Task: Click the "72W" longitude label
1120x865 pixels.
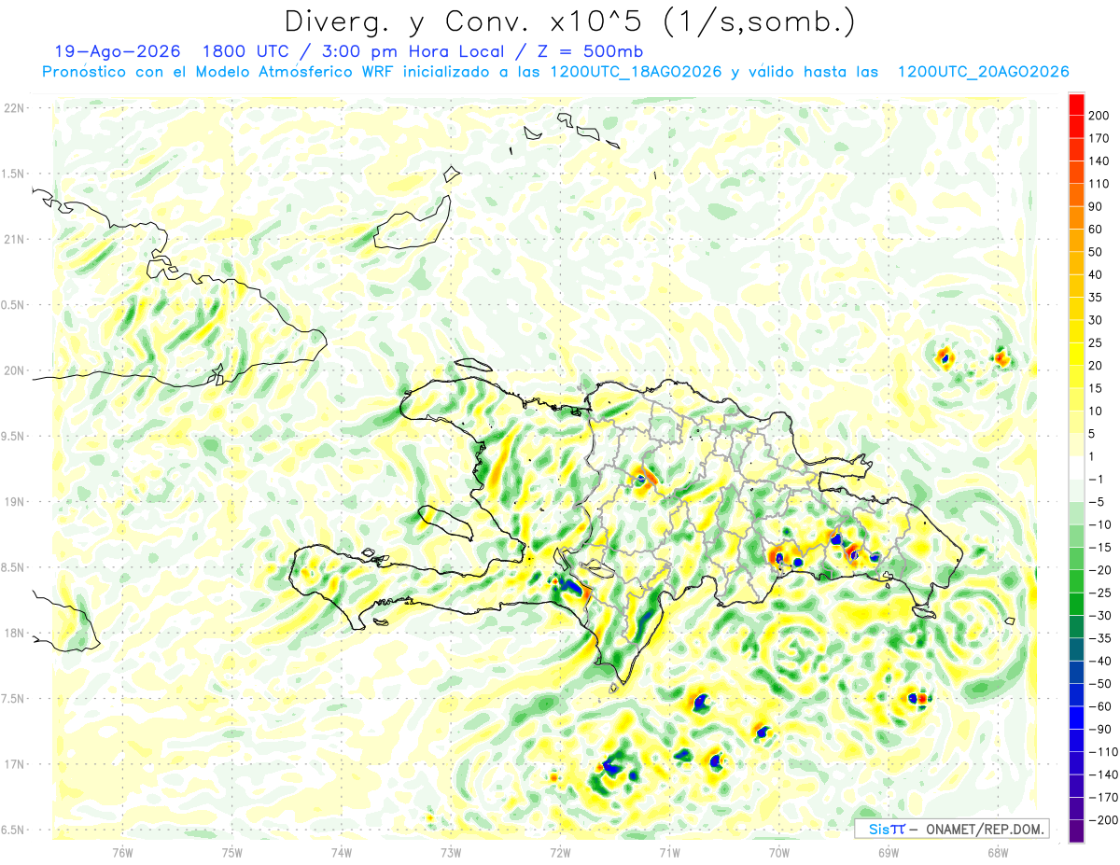Action: pyautogui.click(x=560, y=851)
